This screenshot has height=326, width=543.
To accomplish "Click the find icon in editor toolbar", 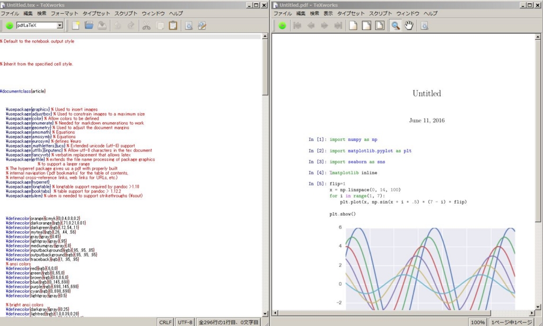I will pos(189,25).
